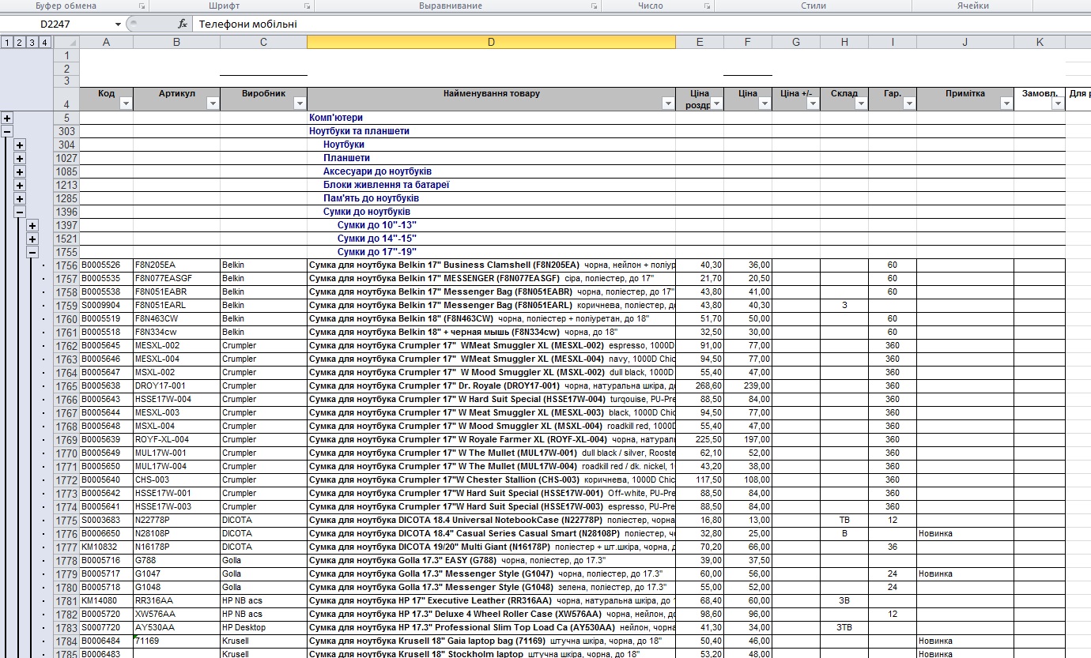Open the Гар. column filter dropdown
Image resolution: width=1091 pixels, height=658 pixels.
[909, 103]
